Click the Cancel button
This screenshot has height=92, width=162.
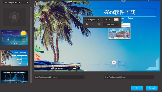[x=152, y=88]
